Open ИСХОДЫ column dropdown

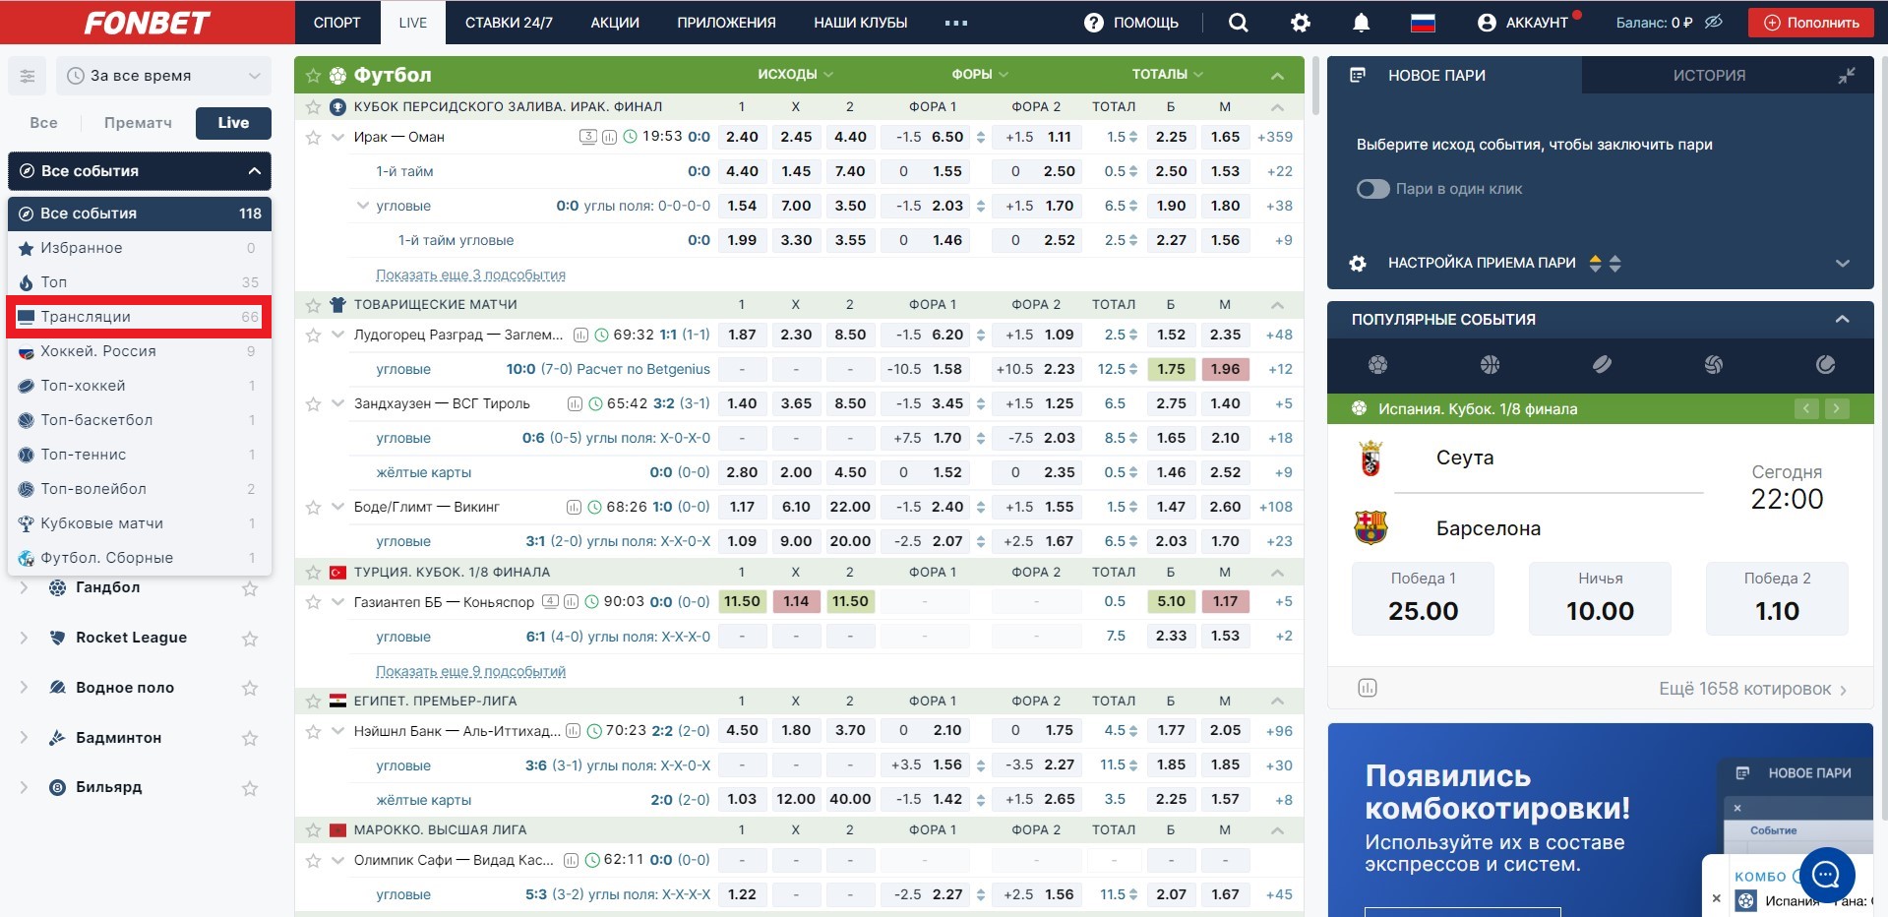click(795, 75)
